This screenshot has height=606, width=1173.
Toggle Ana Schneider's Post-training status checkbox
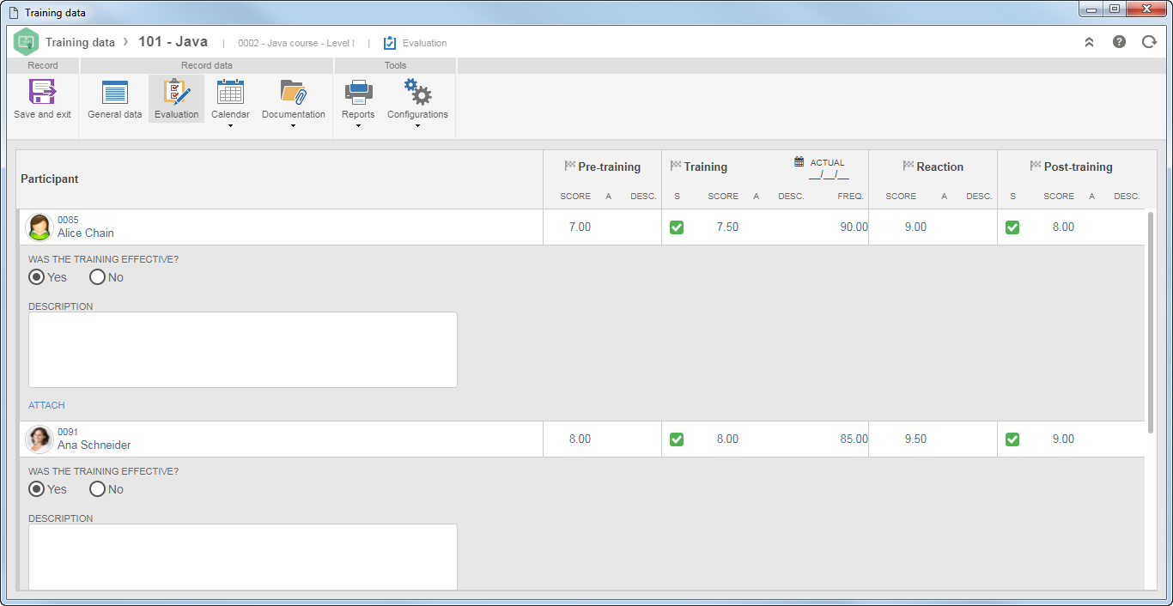tap(1012, 439)
